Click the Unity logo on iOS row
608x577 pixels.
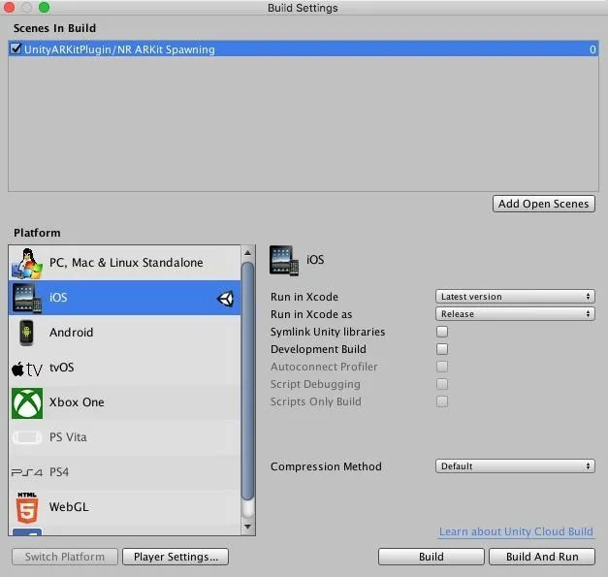coord(225,299)
